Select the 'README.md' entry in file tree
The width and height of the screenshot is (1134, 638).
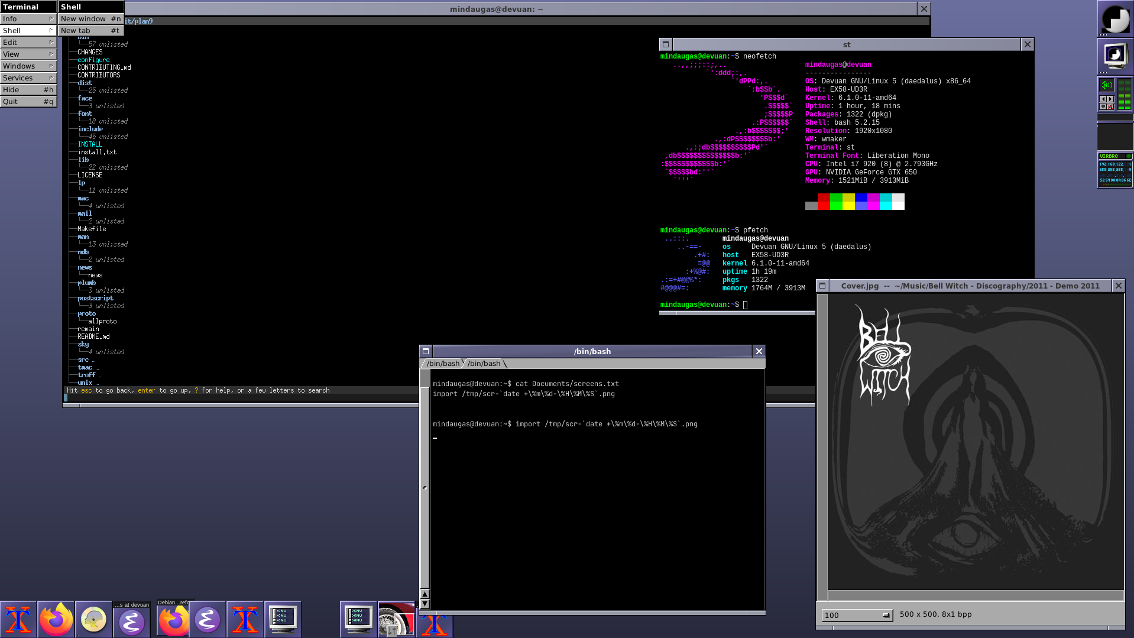point(93,336)
